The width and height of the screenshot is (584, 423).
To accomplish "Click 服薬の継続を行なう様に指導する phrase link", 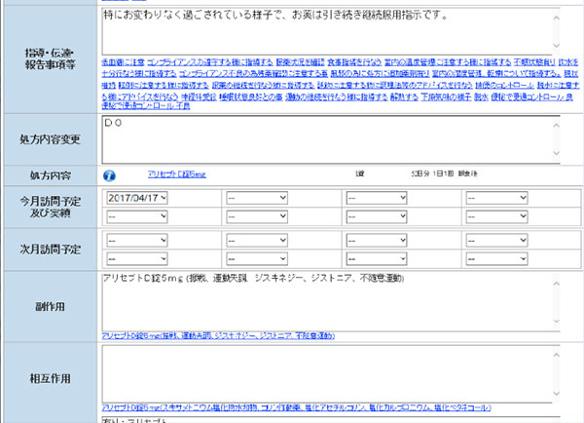I will pos(264,85).
